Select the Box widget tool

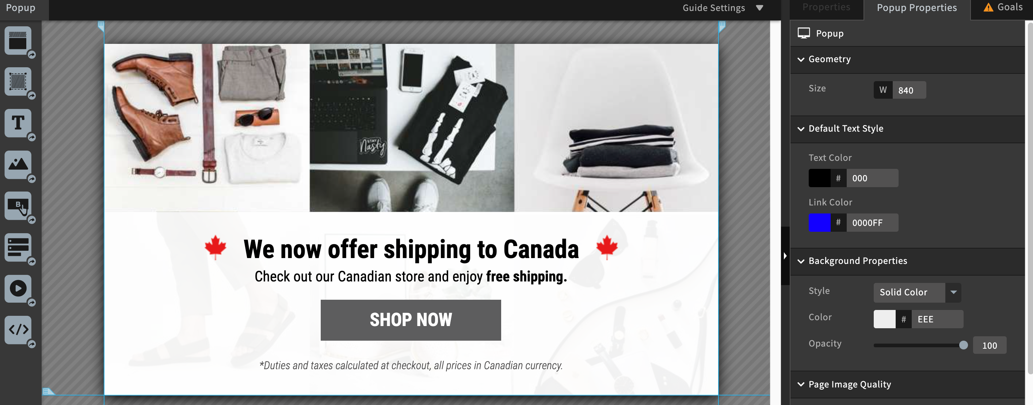click(x=18, y=82)
